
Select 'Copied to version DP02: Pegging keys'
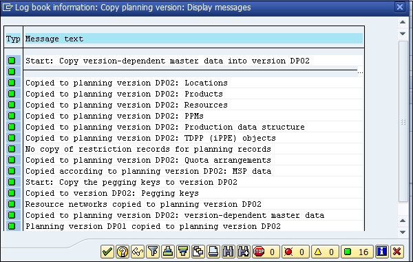pyautogui.click(x=112, y=193)
